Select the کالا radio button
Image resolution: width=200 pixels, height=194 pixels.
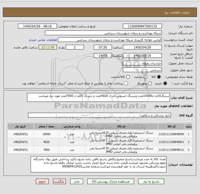coord(159,77)
